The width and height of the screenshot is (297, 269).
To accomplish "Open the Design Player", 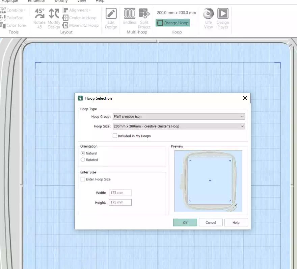I will coord(223,18).
